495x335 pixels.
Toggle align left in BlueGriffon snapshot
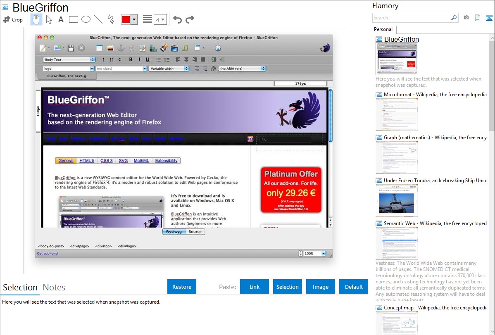(x=178, y=59)
